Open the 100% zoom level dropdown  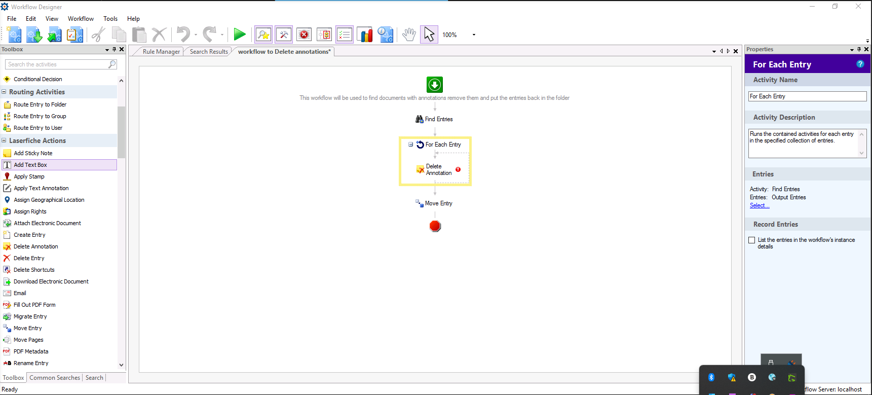click(x=474, y=34)
